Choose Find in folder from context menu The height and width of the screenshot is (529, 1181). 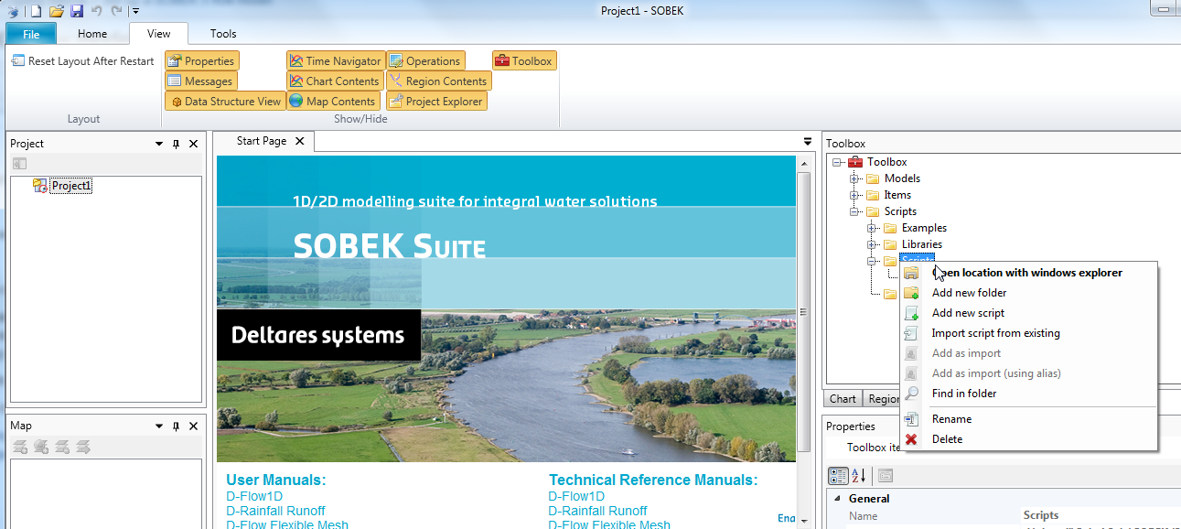click(1028, 394)
